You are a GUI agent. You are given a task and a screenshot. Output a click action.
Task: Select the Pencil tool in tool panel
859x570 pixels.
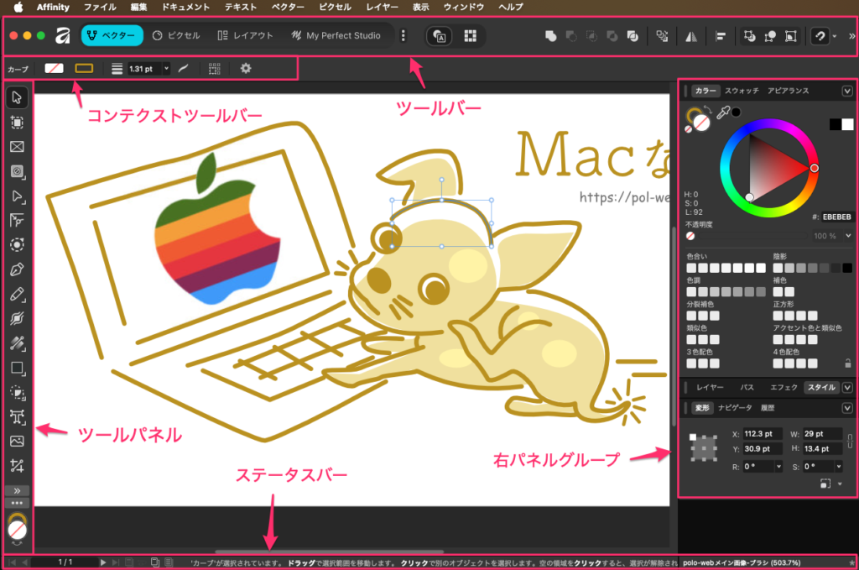point(18,295)
